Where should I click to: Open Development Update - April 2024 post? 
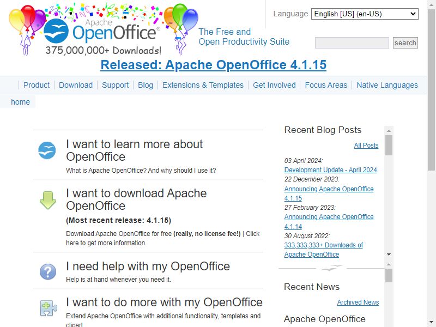[330, 170]
